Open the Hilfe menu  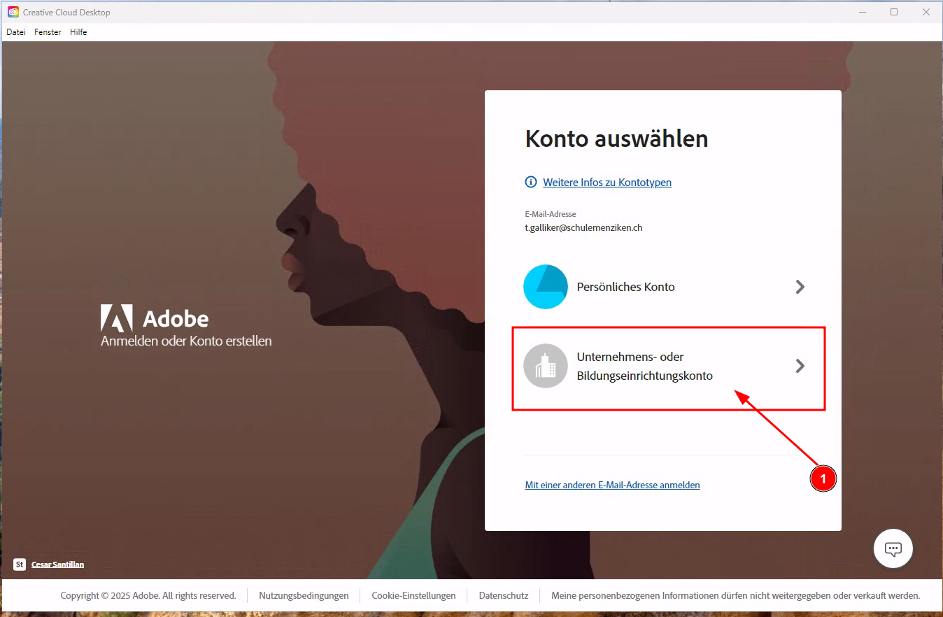click(x=78, y=32)
